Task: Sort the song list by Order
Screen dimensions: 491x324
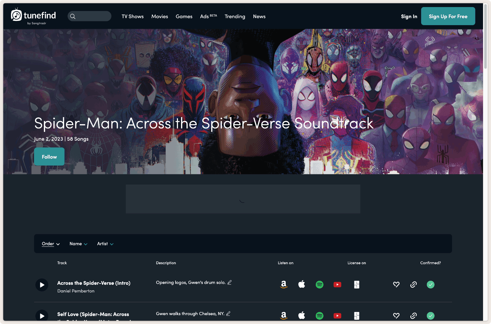Action: [51, 244]
